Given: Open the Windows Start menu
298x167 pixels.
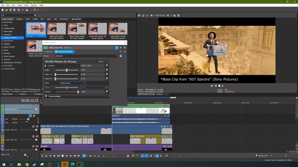Looking at the screenshot, I should [x=4, y=165].
